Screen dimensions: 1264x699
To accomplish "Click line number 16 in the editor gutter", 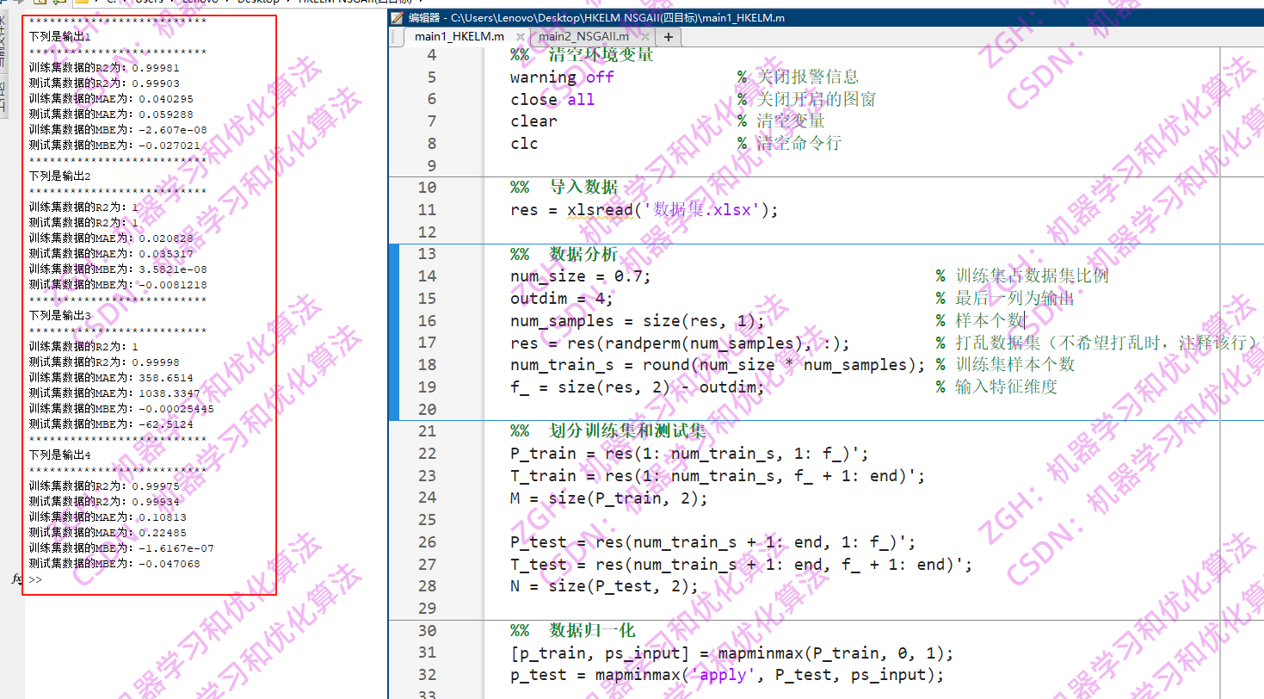I will coord(428,319).
